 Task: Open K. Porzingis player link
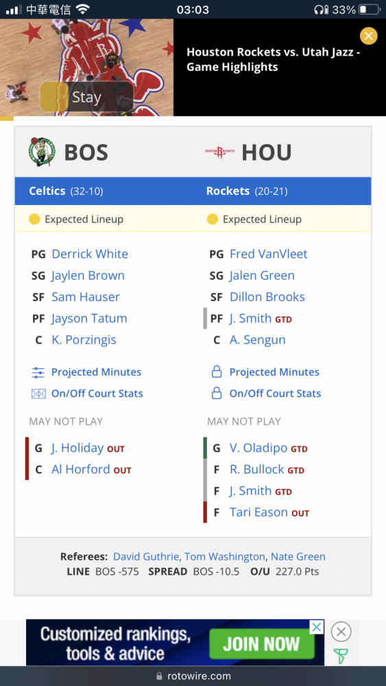[x=84, y=340]
